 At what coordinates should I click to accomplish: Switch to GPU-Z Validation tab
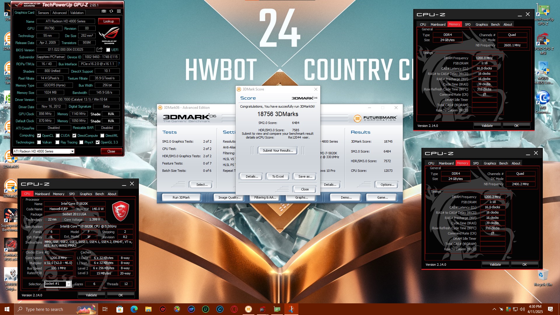[x=77, y=13]
